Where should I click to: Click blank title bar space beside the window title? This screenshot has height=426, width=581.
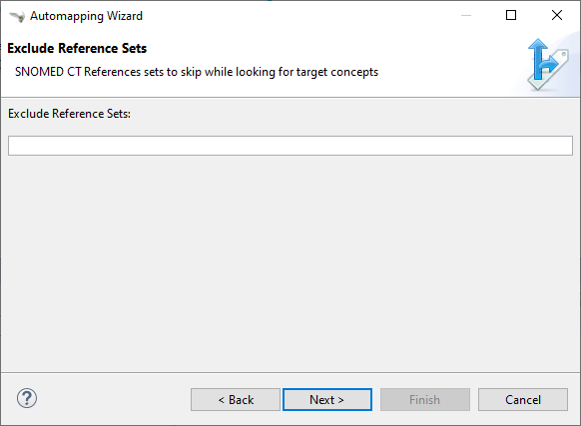(x=296, y=16)
